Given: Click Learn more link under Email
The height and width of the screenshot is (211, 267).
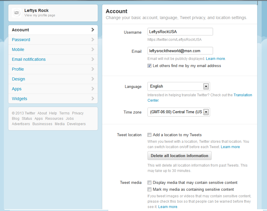Looking at the screenshot, I should [215, 59].
